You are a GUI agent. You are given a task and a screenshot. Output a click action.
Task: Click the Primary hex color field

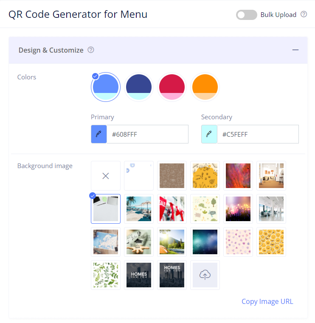point(147,134)
